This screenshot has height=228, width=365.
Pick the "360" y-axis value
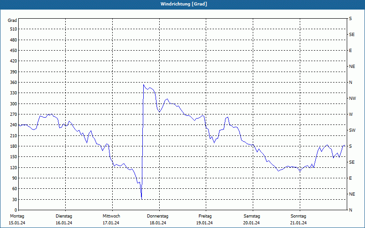click(x=14, y=83)
